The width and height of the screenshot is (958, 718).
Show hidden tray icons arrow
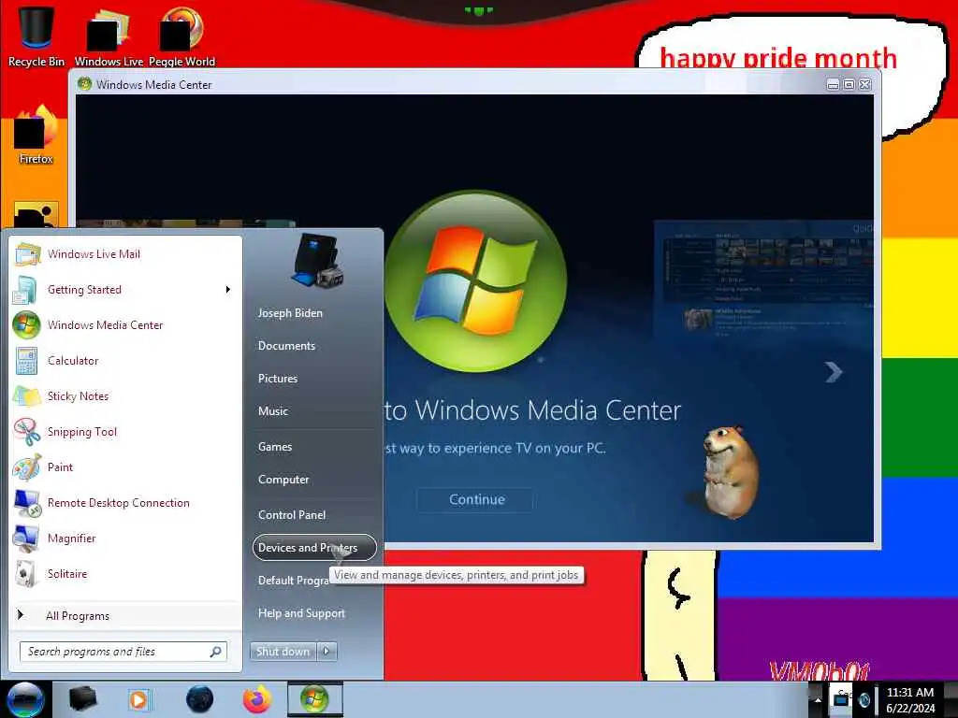pos(818,700)
